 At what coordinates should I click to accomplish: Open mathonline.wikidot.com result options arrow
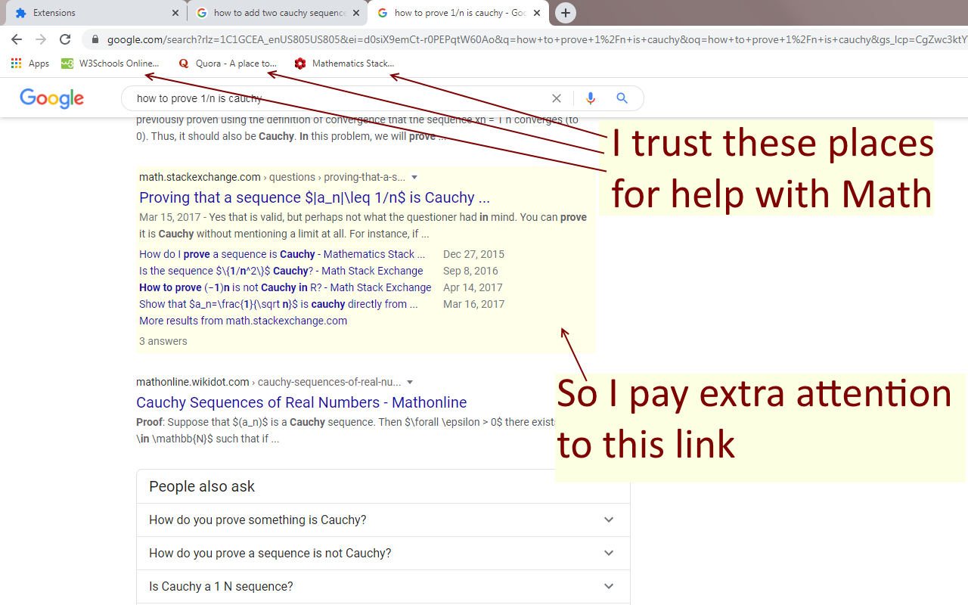pyautogui.click(x=410, y=383)
